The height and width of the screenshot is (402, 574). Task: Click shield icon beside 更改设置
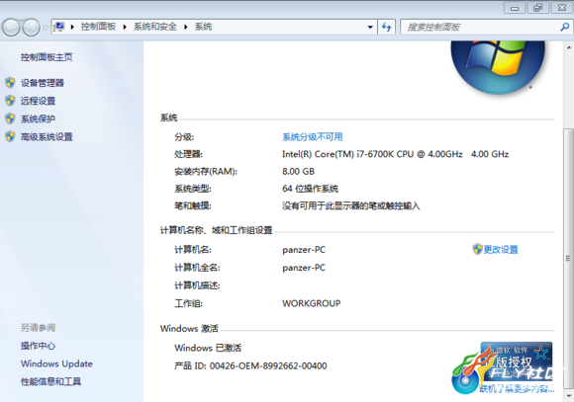tap(477, 249)
